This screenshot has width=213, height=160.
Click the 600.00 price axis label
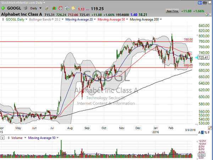tap(204, 97)
